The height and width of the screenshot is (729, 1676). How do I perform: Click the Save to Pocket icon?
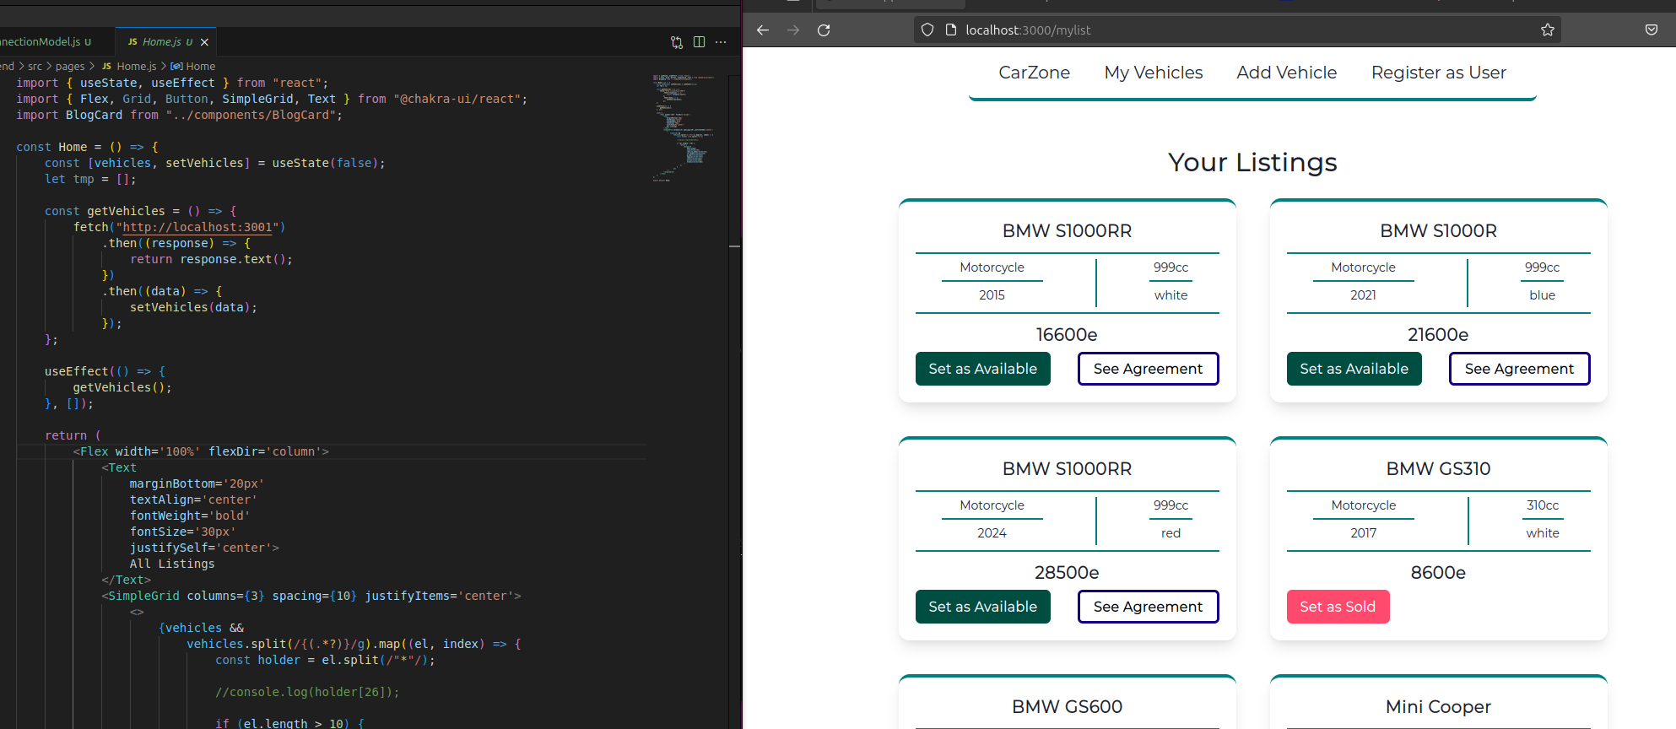pyautogui.click(x=1651, y=30)
